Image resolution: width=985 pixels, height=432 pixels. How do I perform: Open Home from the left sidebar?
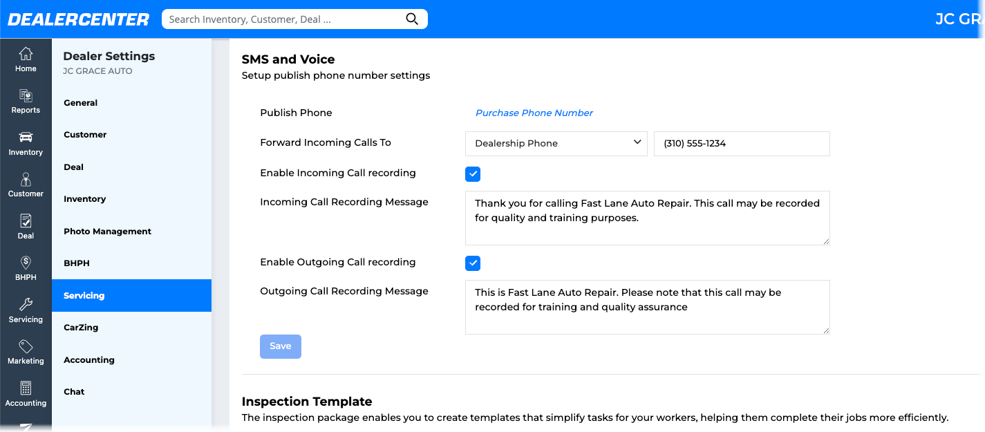(26, 59)
